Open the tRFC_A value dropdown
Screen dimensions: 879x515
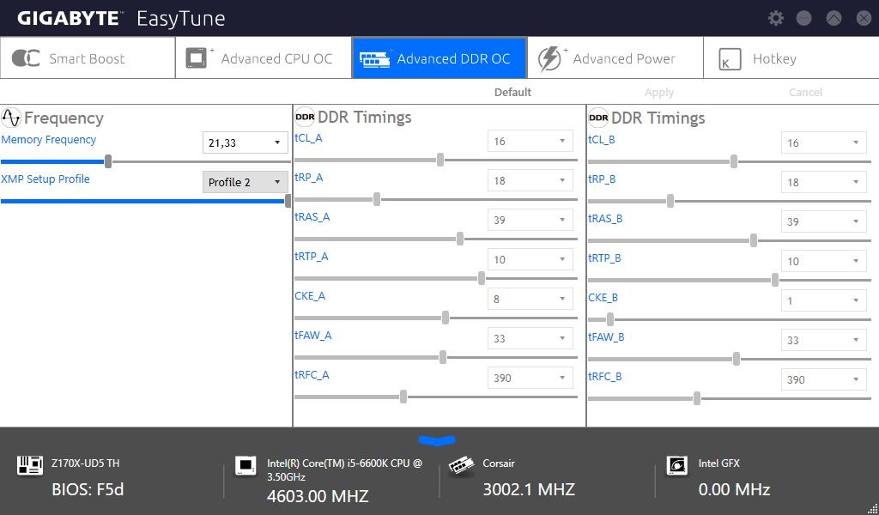pyautogui.click(x=530, y=378)
